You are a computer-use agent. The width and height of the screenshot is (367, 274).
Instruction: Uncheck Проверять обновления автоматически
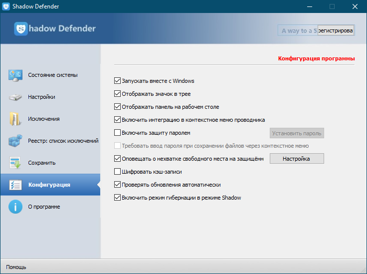pos(117,185)
